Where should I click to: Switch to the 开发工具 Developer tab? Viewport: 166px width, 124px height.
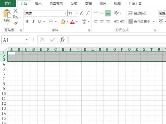[135, 4]
